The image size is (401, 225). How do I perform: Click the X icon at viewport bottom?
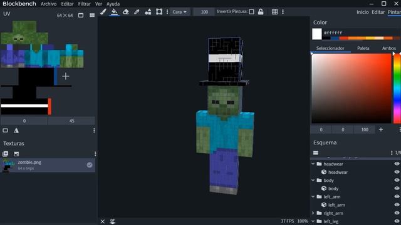[103, 221]
